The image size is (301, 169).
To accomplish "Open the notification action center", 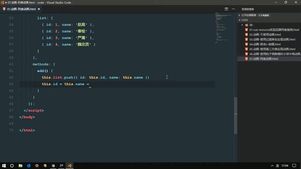I will 294,166.
